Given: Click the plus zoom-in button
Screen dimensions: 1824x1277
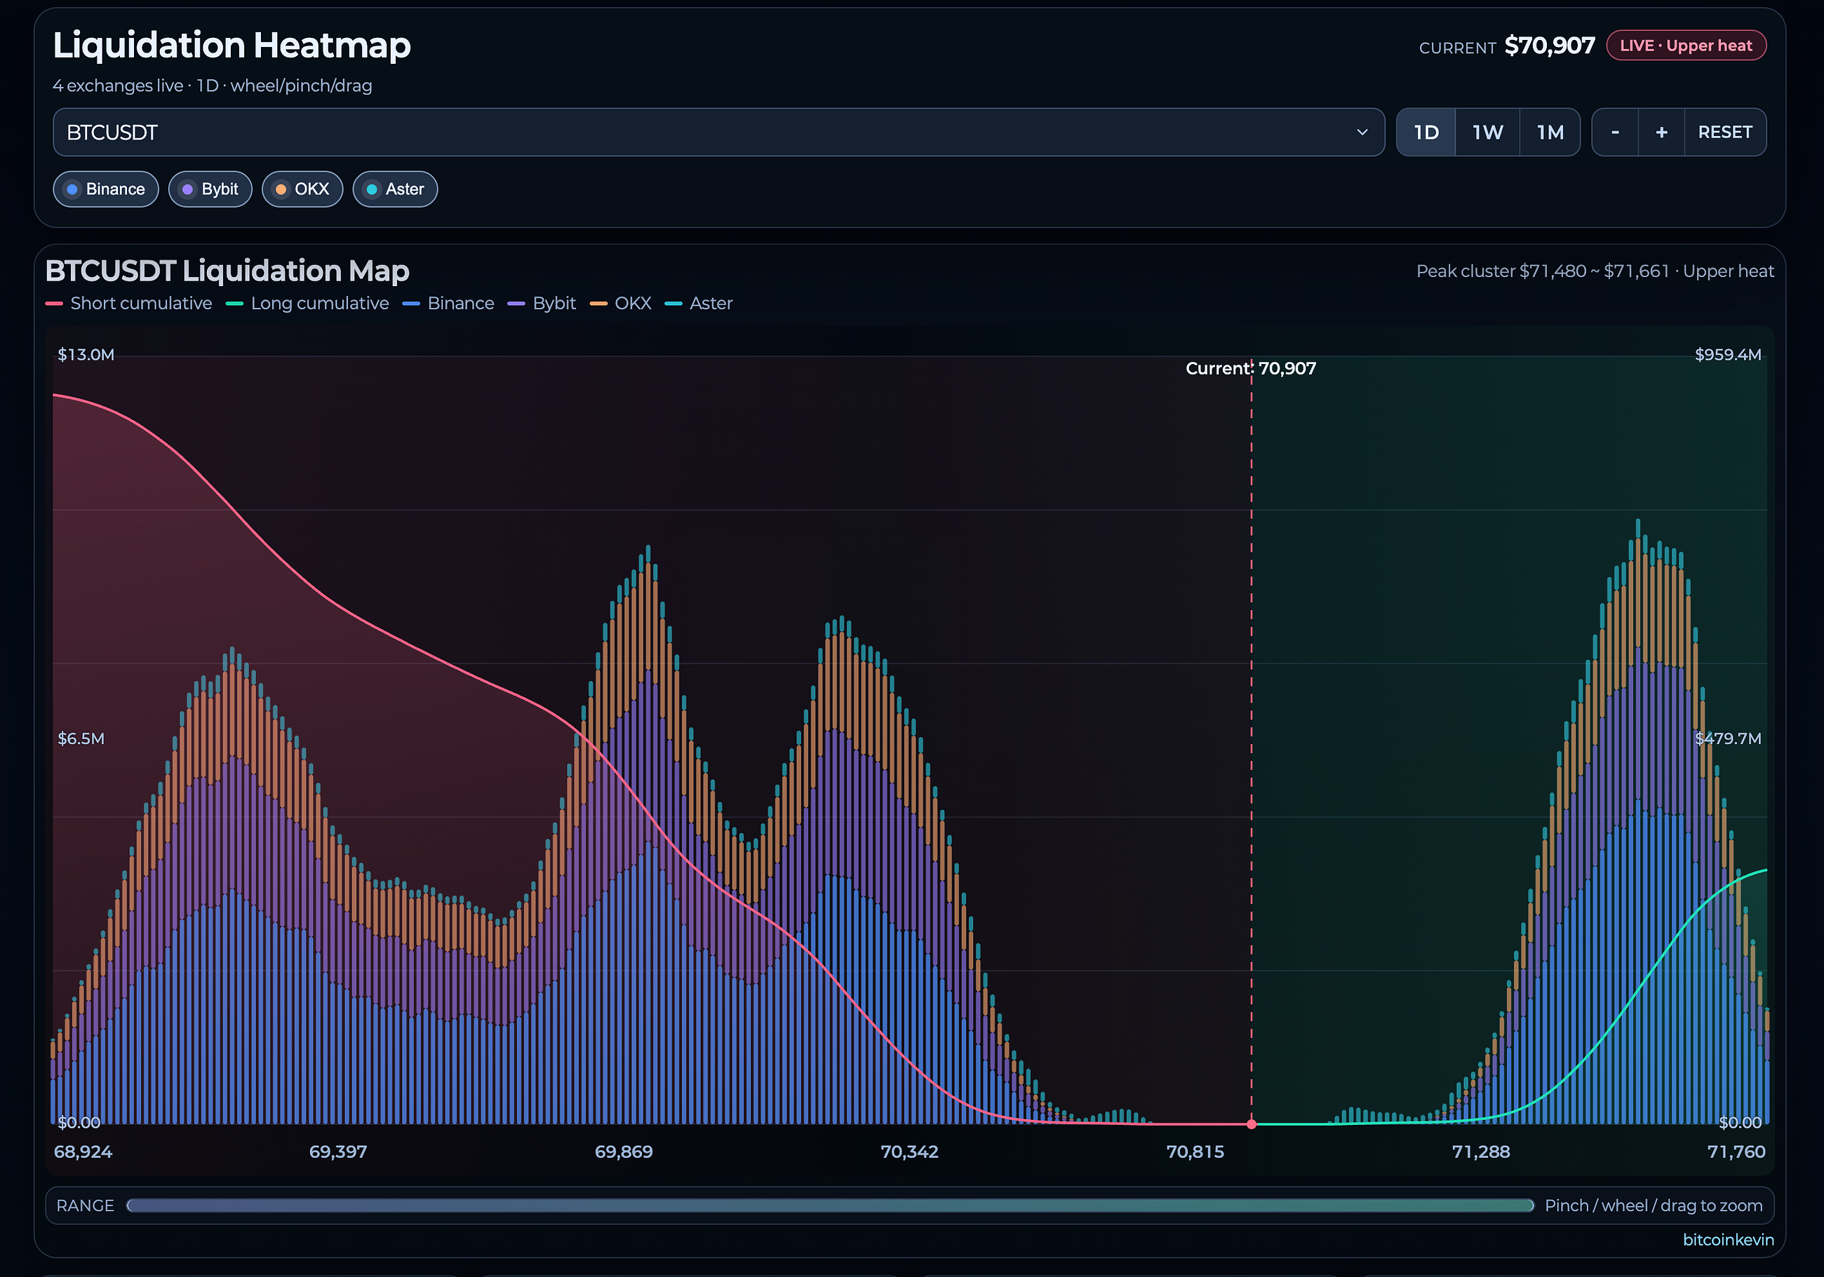Looking at the screenshot, I should tap(1661, 133).
